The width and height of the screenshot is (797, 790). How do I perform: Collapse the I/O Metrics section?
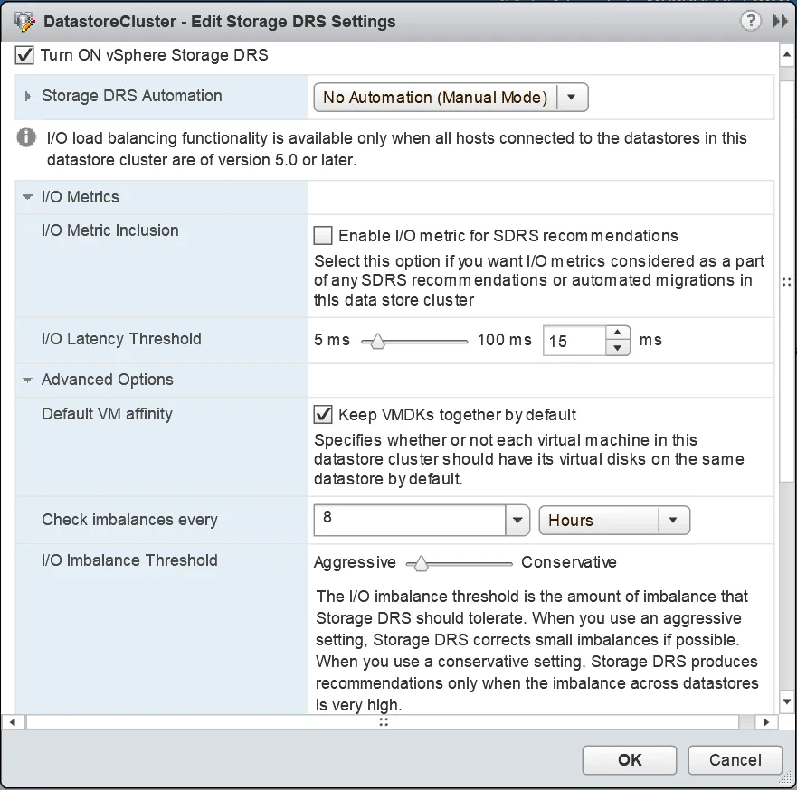[x=28, y=197]
